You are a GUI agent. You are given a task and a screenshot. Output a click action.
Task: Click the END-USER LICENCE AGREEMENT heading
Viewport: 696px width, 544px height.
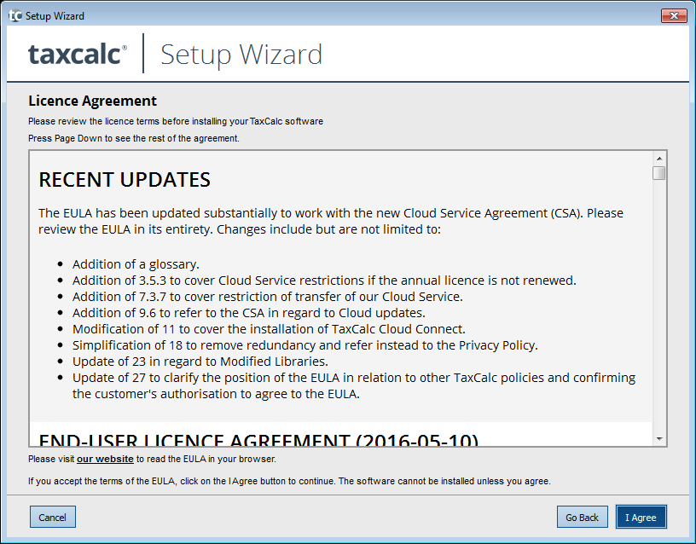258,440
